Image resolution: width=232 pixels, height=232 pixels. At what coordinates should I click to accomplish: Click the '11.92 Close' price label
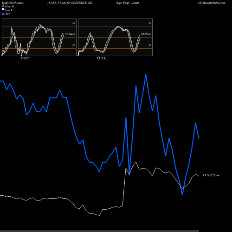(x=211, y=175)
